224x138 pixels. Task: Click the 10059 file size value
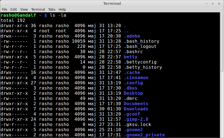79,41
